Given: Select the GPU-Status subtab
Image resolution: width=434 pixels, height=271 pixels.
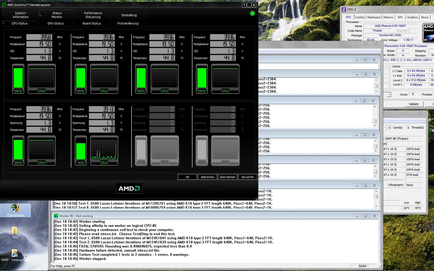Looking at the screenshot, I should click(56, 23).
